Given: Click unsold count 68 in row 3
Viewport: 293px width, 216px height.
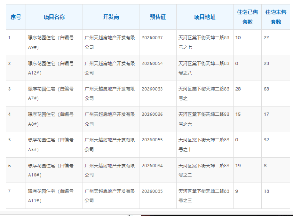Looking at the screenshot, I should tap(267, 89).
